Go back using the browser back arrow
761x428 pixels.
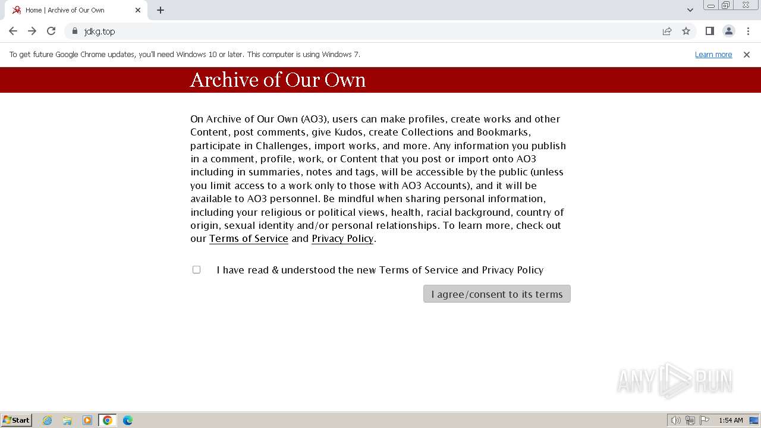click(13, 31)
